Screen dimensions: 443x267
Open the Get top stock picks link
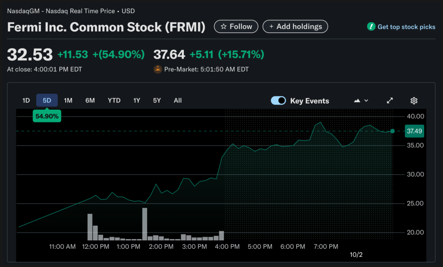[406, 27]
